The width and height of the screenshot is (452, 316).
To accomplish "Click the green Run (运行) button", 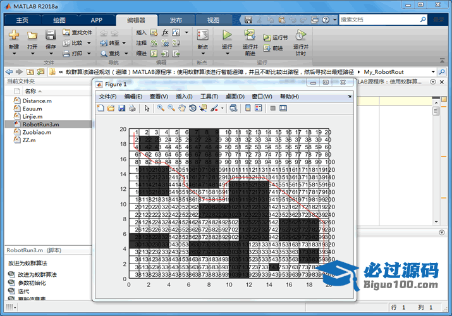I will tap(227, 35).
